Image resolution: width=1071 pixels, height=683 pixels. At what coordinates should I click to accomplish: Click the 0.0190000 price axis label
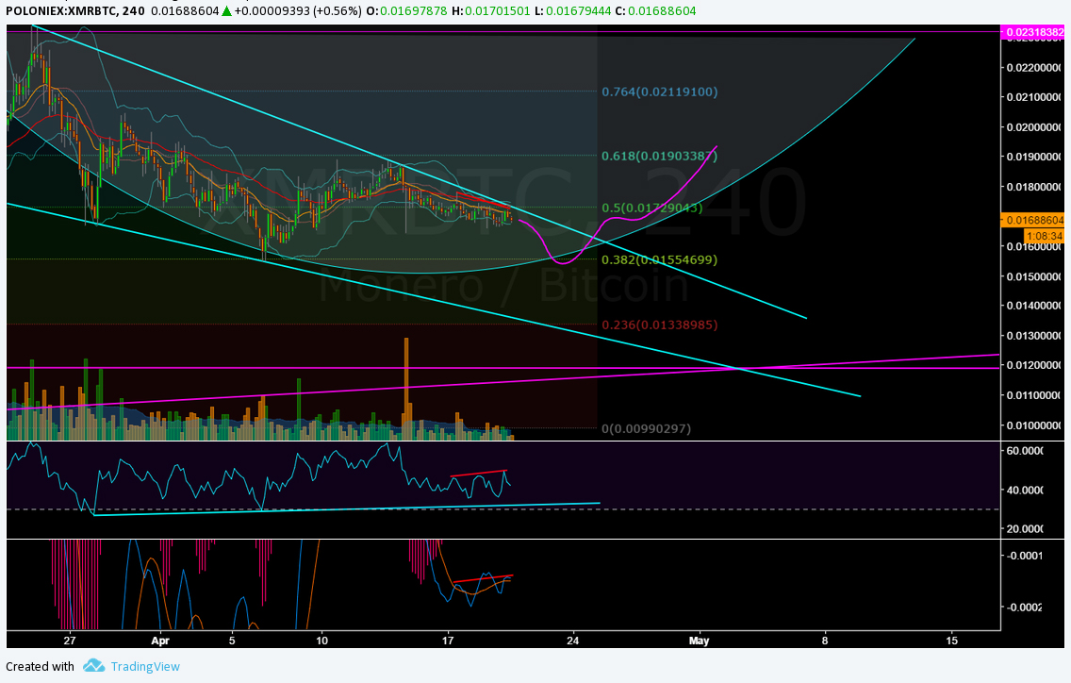(x=1034, y=157)
